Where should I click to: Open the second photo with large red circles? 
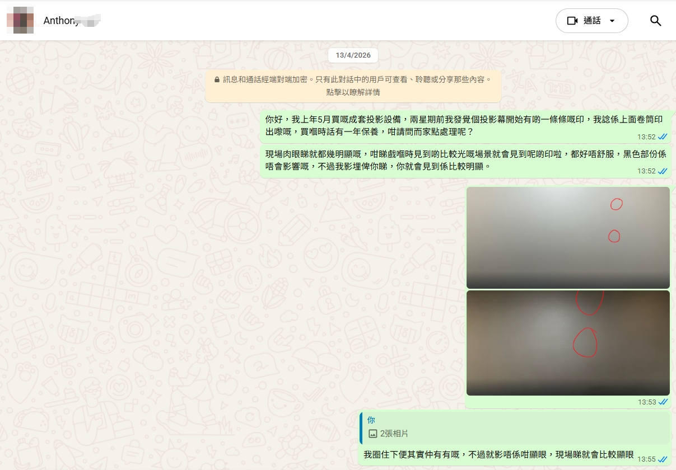point(567,342)
